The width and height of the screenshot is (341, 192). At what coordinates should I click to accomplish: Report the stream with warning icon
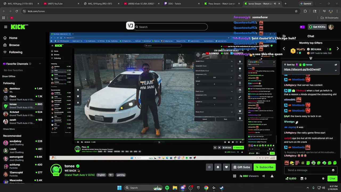tap(272, 176)
